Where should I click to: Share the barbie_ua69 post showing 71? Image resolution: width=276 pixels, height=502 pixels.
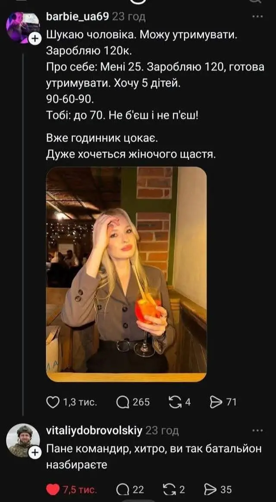tap(216, 402)
